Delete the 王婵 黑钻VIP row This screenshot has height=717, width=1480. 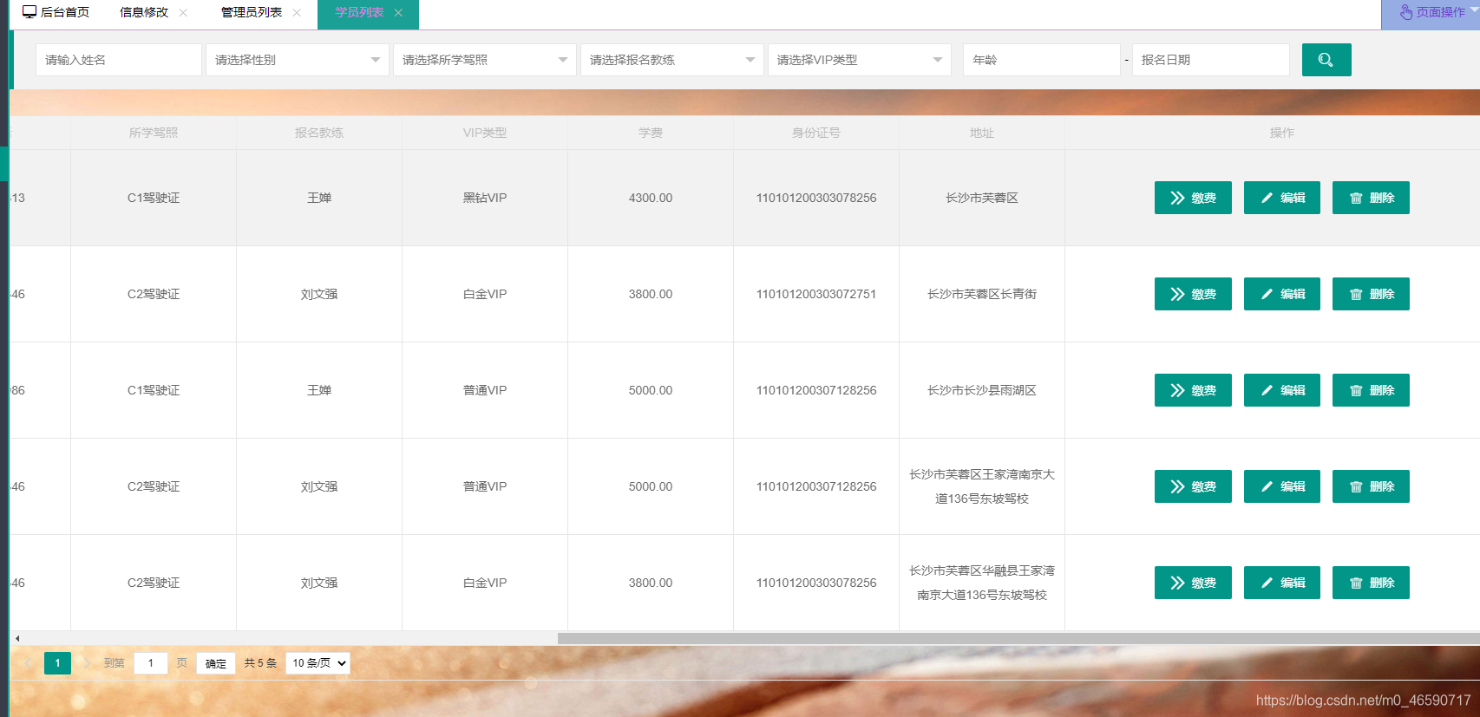pyautogui.click(x=1371, y=198)
